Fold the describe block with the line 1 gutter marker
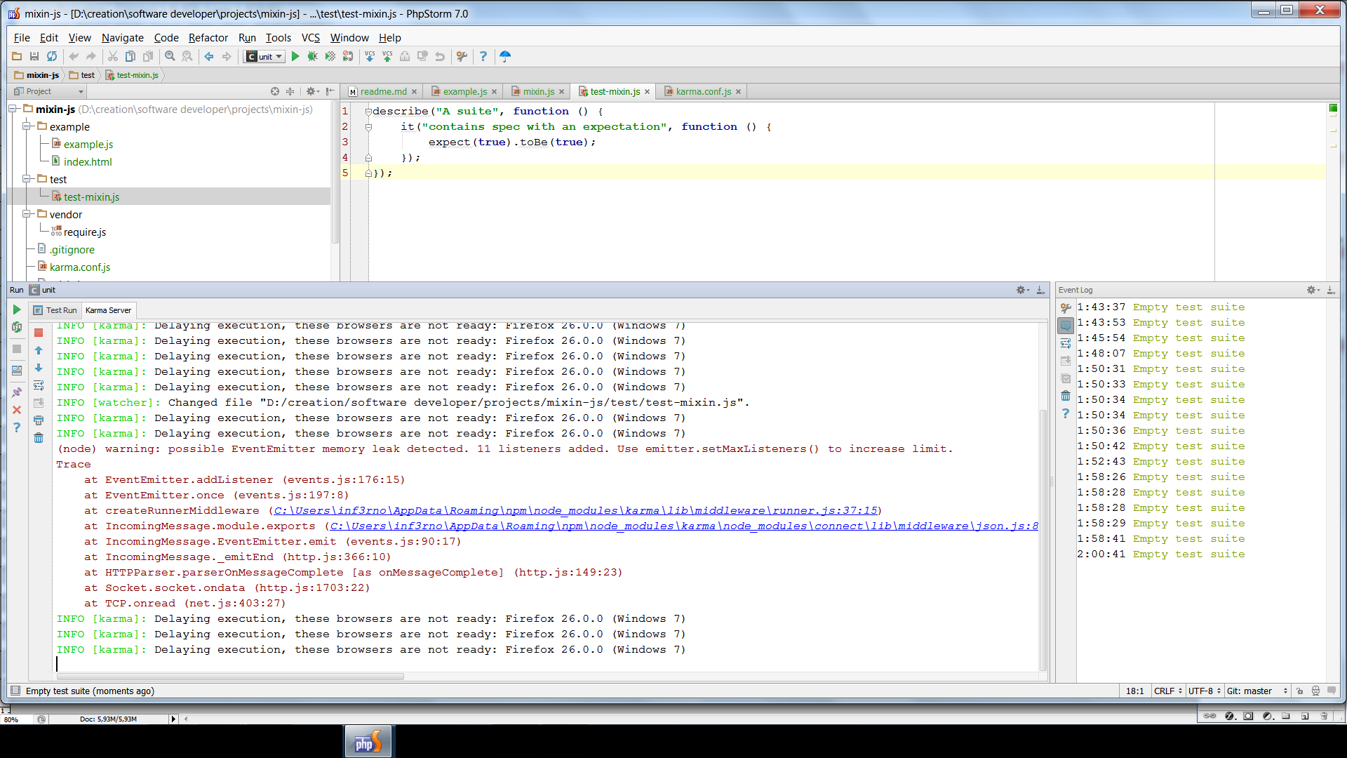 tap(368, 111)
